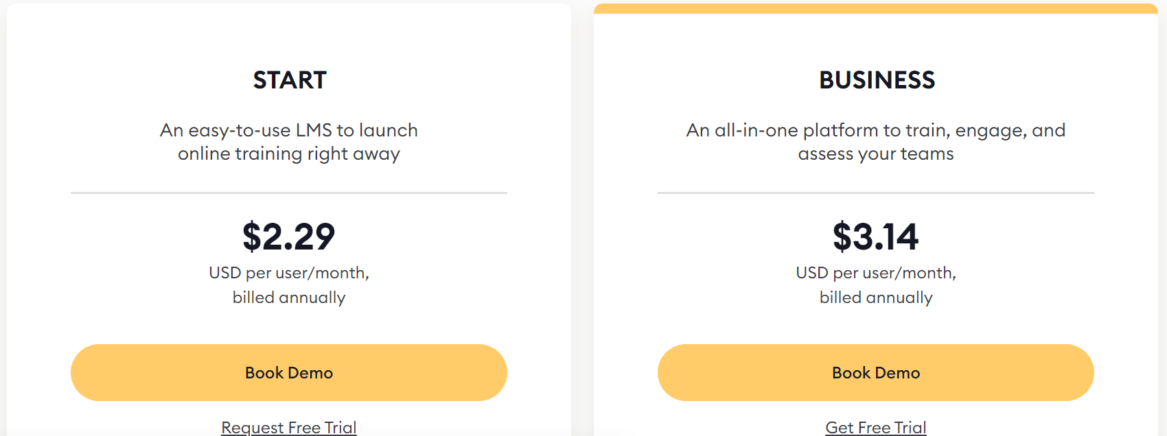Select the $3.14 price figure

[875, 237]
